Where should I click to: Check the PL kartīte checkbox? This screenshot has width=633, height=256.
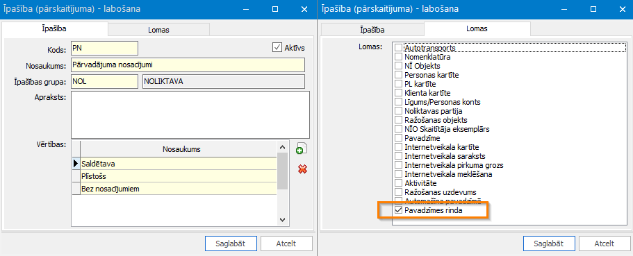(x=398, y=84)
